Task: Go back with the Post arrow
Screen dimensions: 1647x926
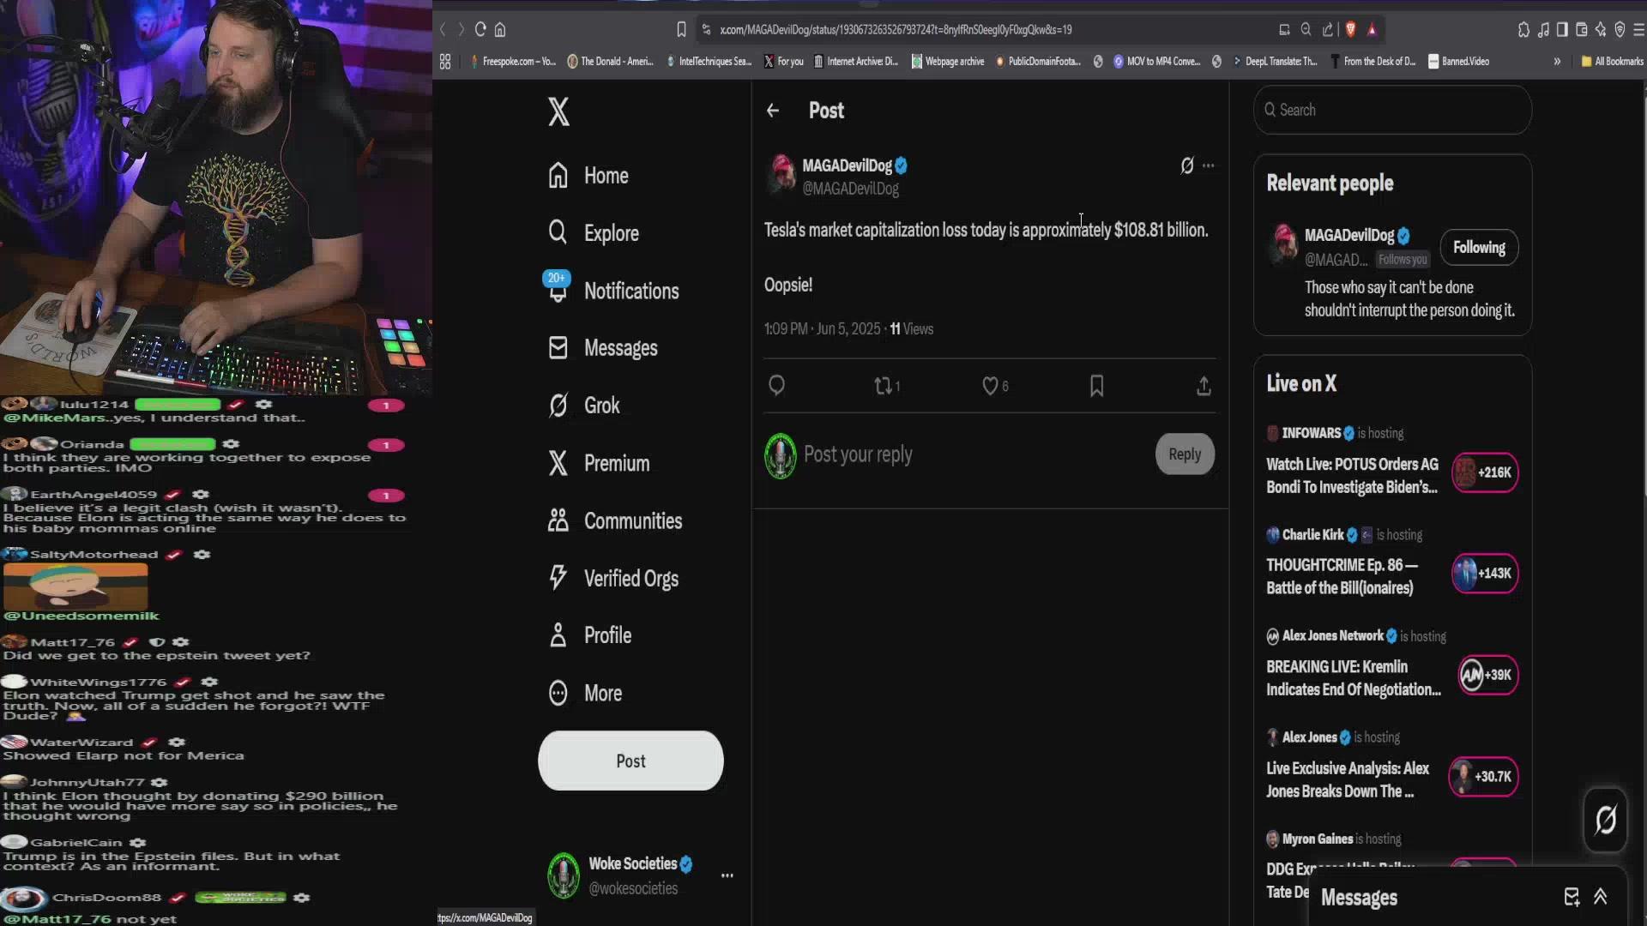Action: coord(773,111)
